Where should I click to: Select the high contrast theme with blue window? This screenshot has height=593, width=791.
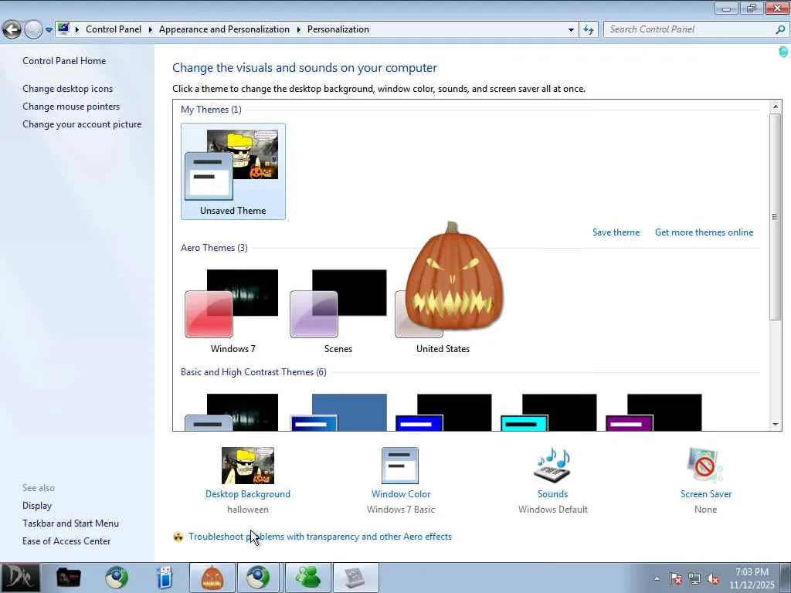point(443,412)
